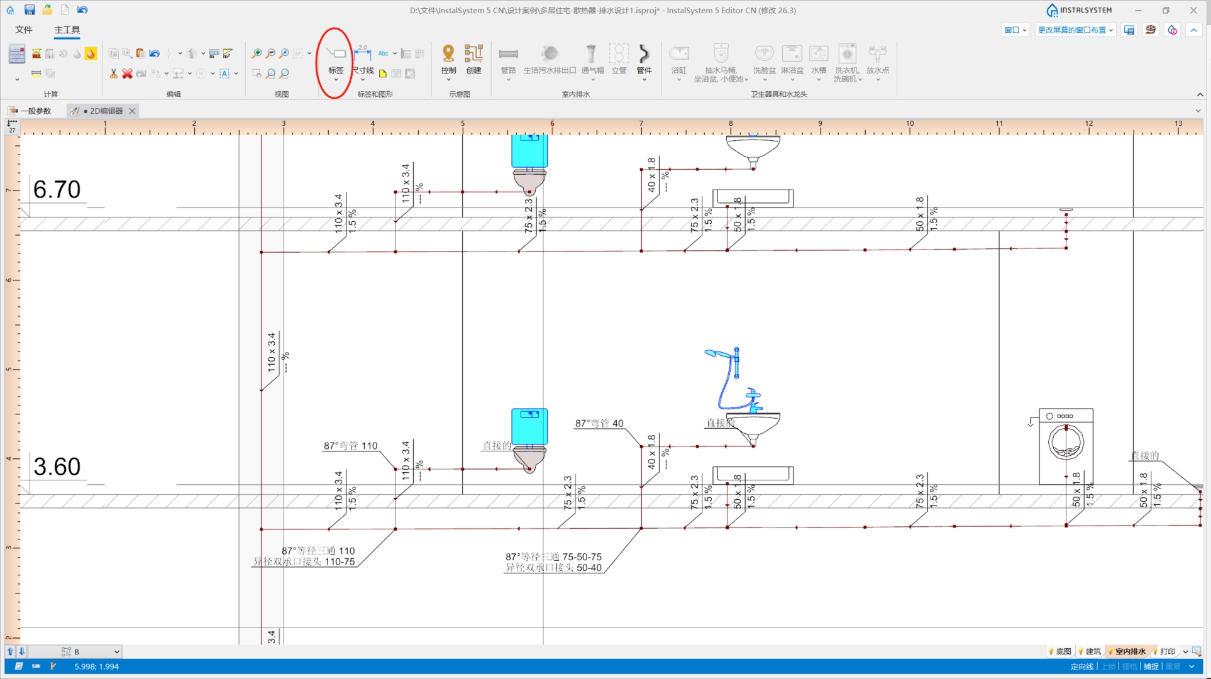Screen dimensions: 1211x679
Task: Select the 浴缸 bathtub fixture icon
Action: tap(679, 60)
